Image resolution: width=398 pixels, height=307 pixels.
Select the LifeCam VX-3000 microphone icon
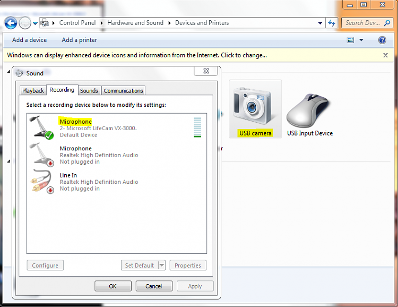point(41,127)
